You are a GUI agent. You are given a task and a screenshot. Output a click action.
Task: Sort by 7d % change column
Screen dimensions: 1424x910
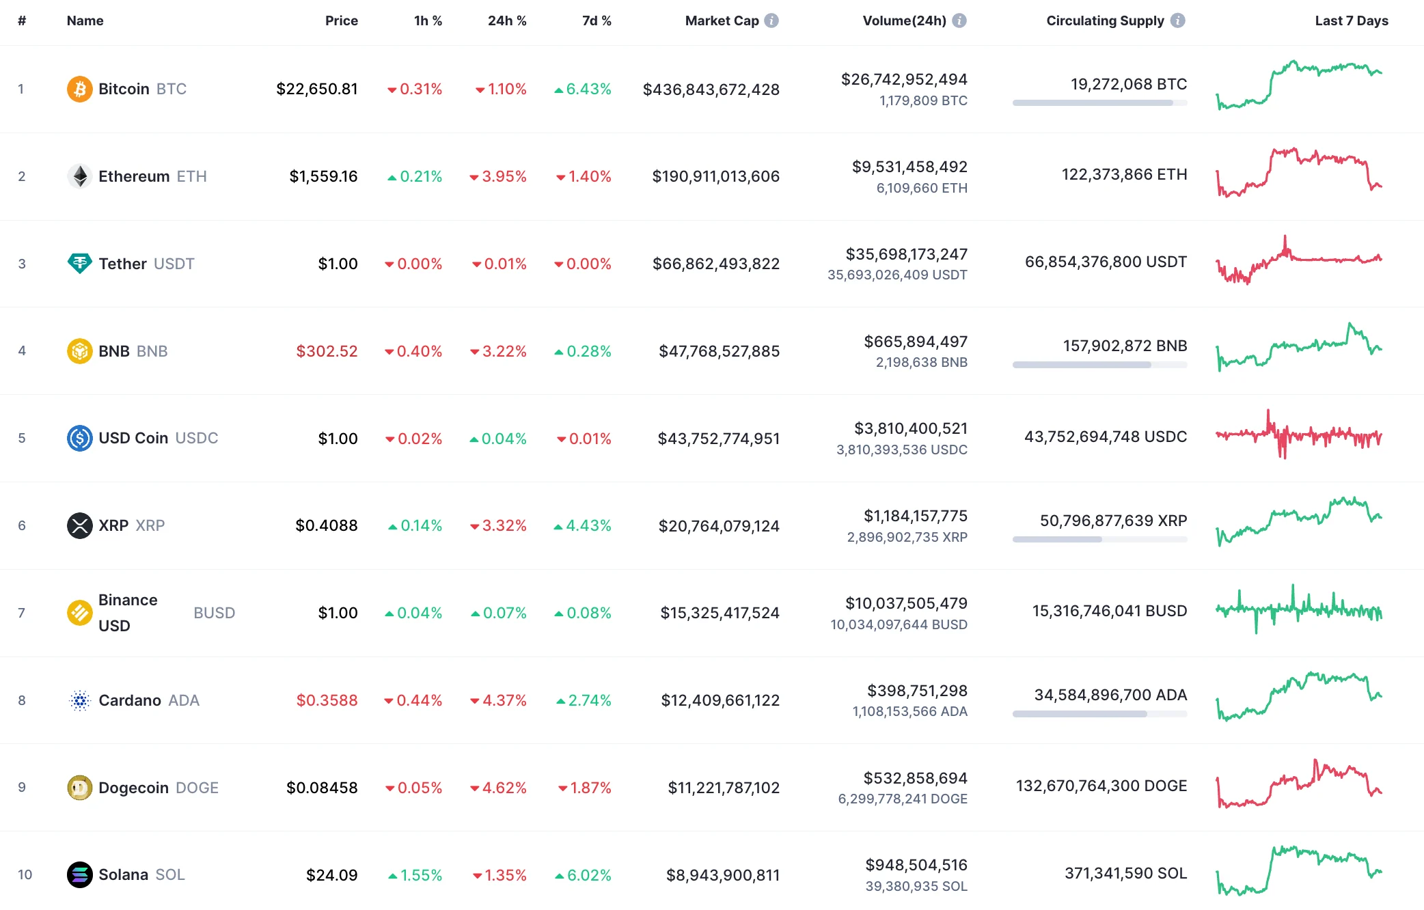tap(596, 20)
